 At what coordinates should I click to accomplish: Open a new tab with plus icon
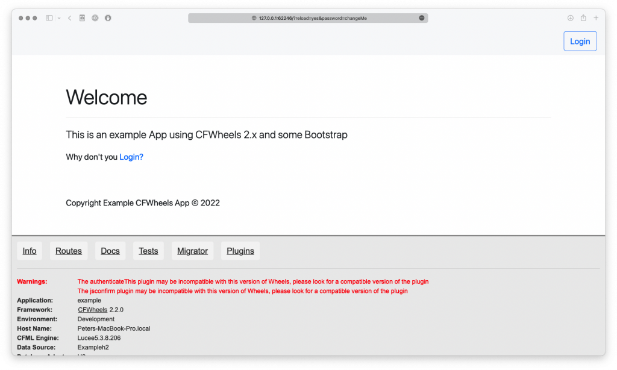[x=597, y=18]
